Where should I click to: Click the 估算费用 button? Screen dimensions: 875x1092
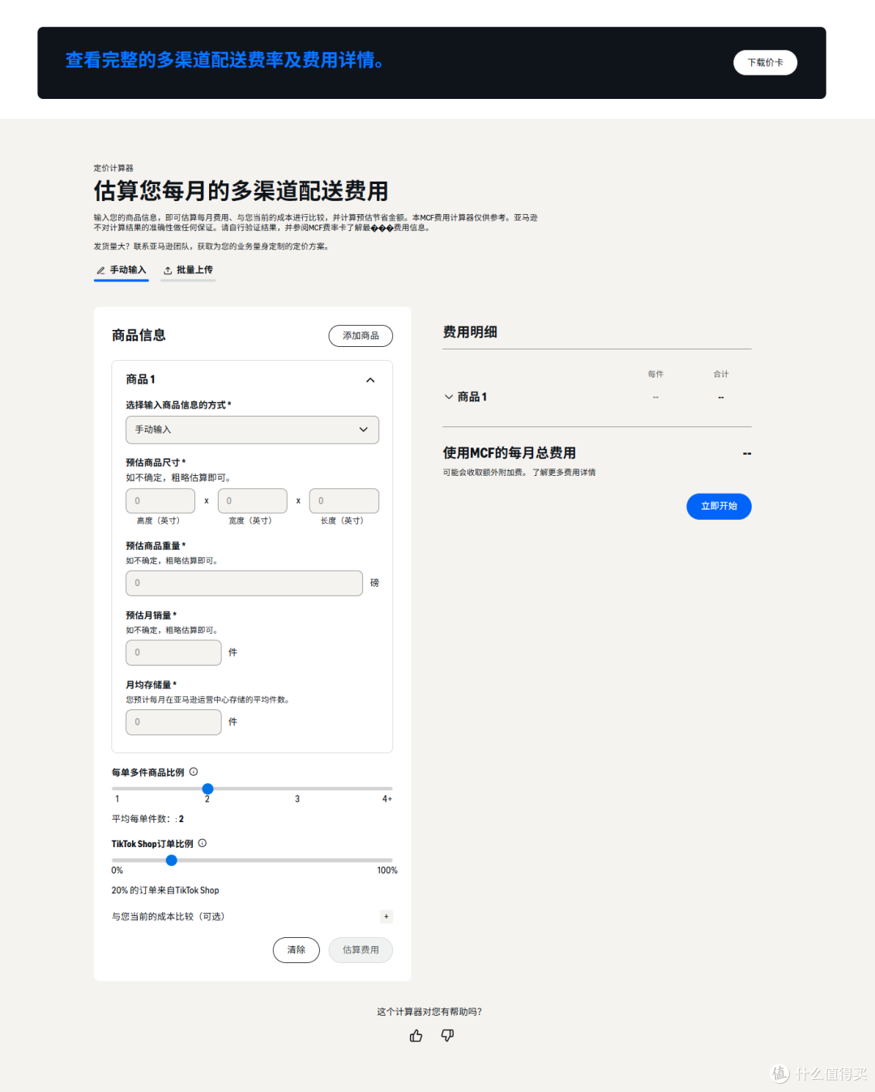361,949
